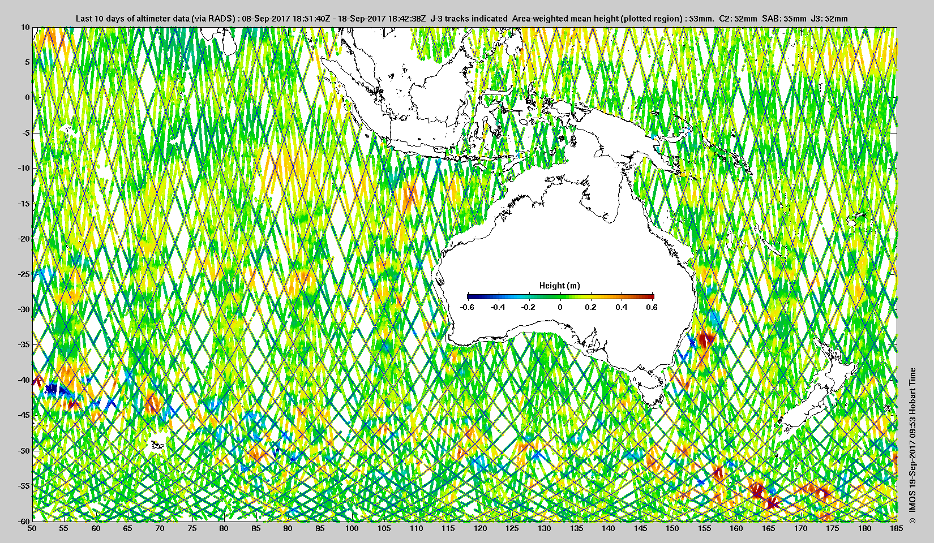Click the "J-3 tracks indicated" text

click(469, 18)
